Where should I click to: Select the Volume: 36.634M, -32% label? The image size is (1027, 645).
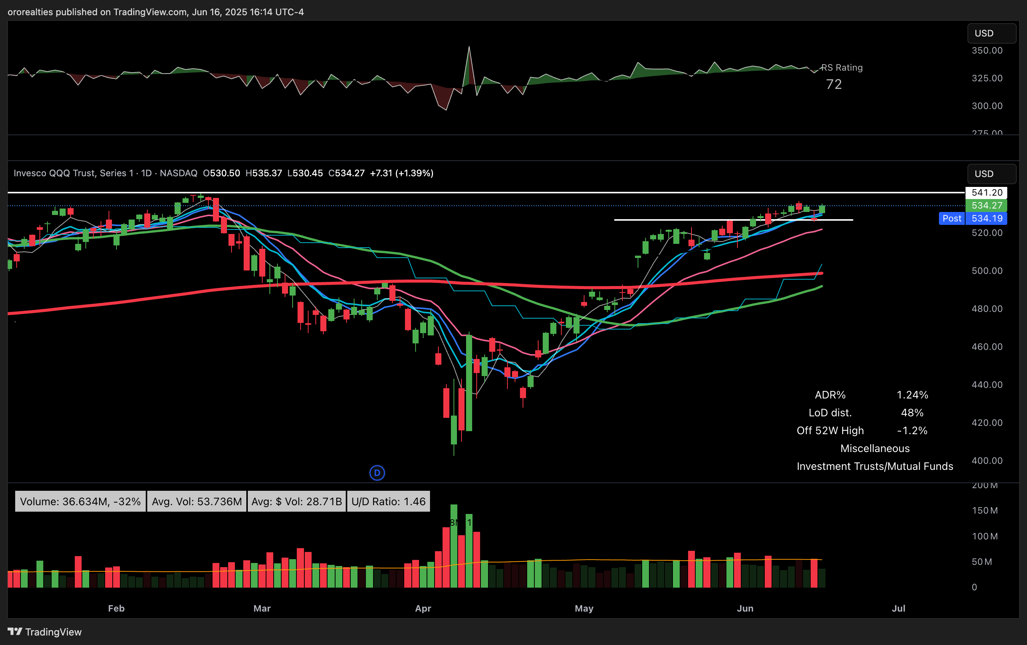tap(80, 501)
